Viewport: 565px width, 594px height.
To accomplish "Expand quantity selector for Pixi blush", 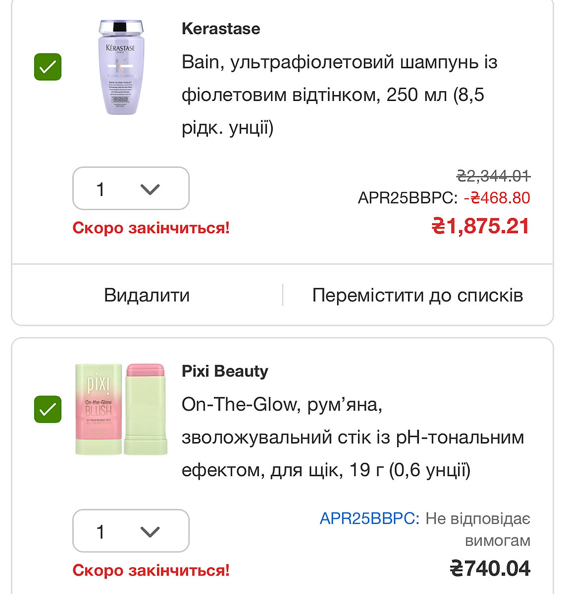I will pos(131,531).
